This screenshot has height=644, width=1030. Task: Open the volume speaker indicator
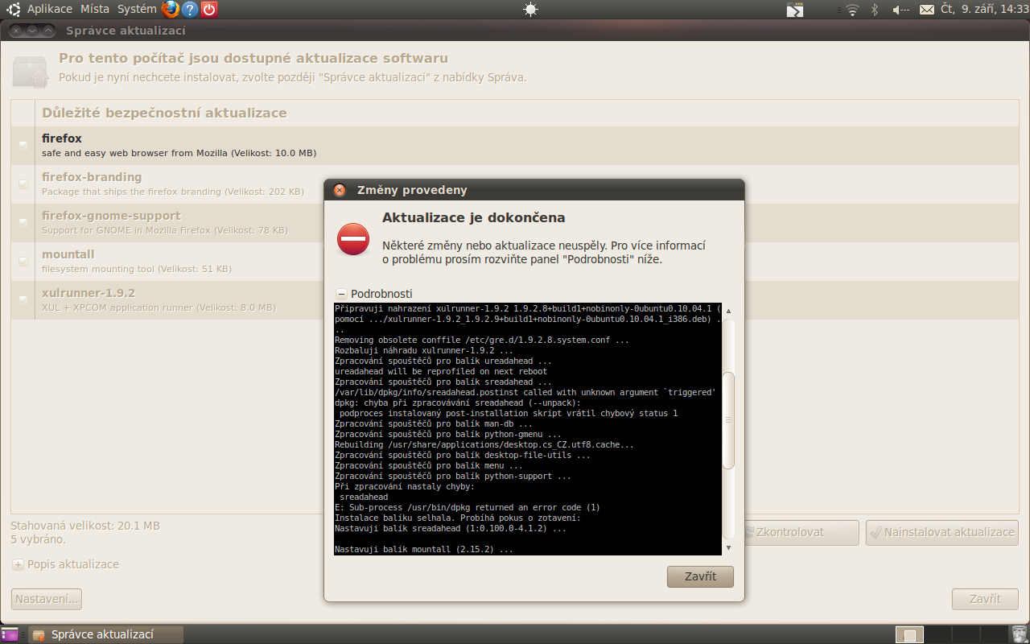pyautogui.click(x=900, y=10)
